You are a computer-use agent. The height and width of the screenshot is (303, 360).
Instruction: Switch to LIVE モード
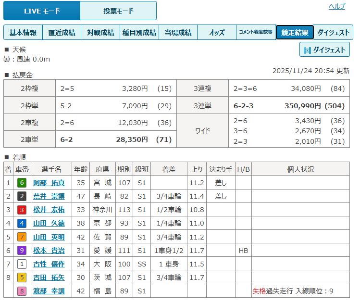(42, 11)
